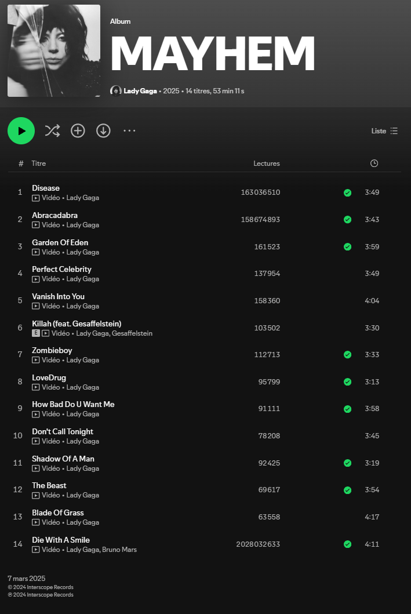Click the 7 mars 2025 release date

(x=27, y=579)
